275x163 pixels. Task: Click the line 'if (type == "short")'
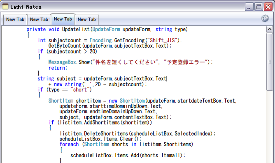pos(65,90)
